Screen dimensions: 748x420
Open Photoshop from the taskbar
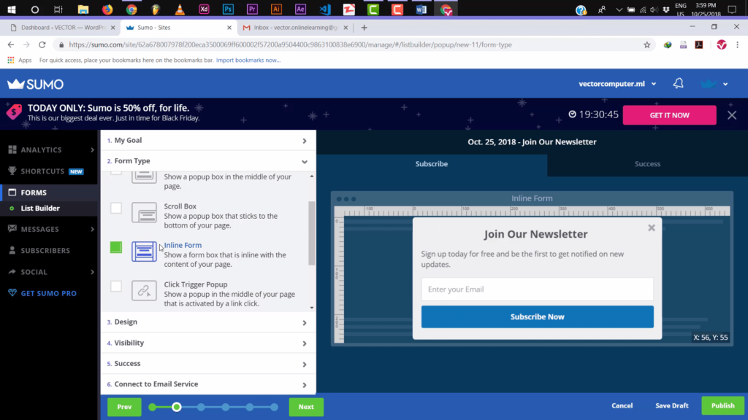(x=228, y=9)
